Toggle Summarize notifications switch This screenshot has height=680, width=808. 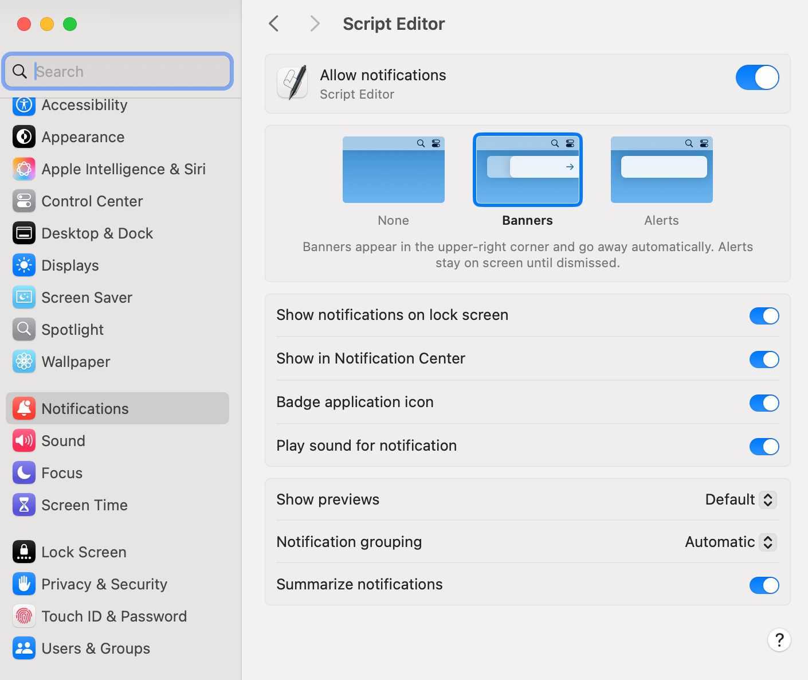(x=764, y=585)
